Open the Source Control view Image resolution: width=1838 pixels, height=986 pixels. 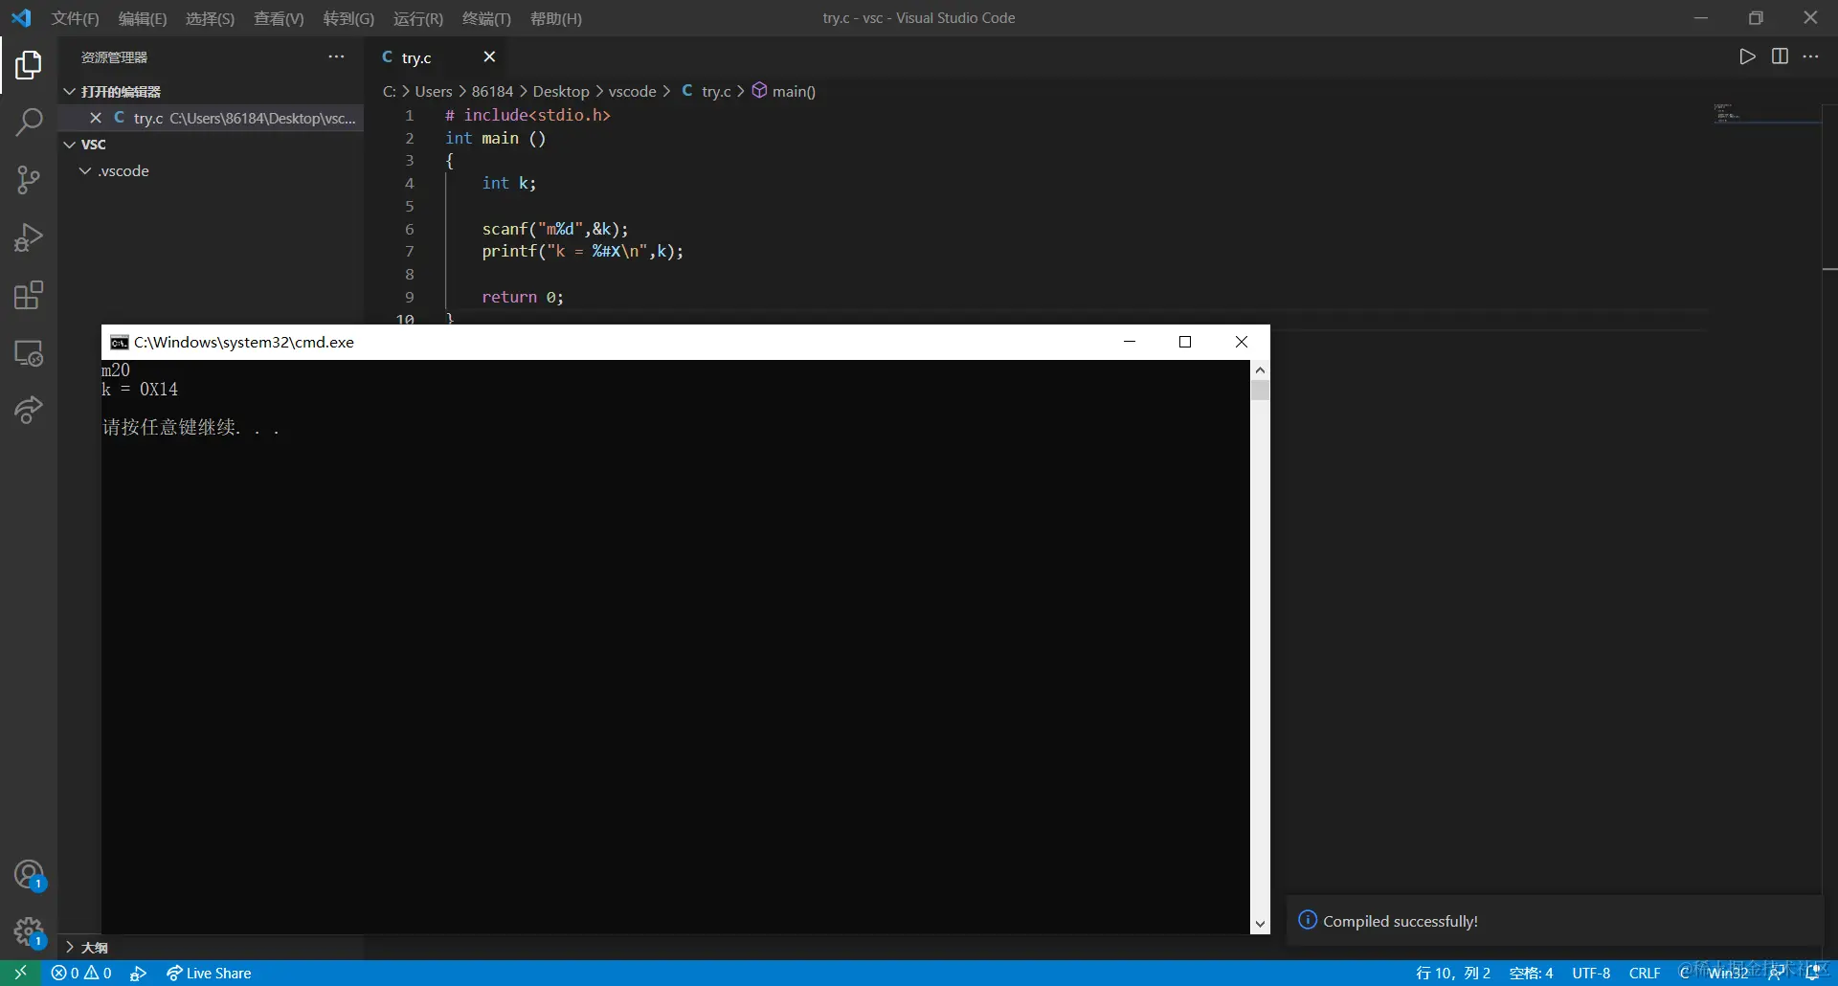coord(29,180)
